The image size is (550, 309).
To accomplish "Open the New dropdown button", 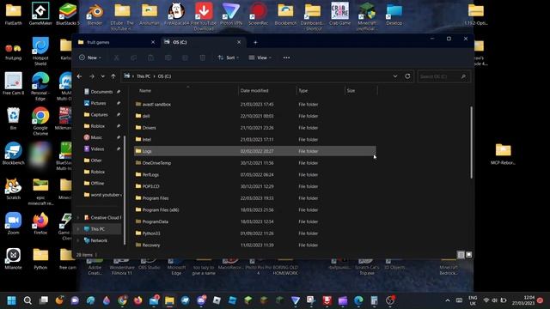I will click(90, 58).
